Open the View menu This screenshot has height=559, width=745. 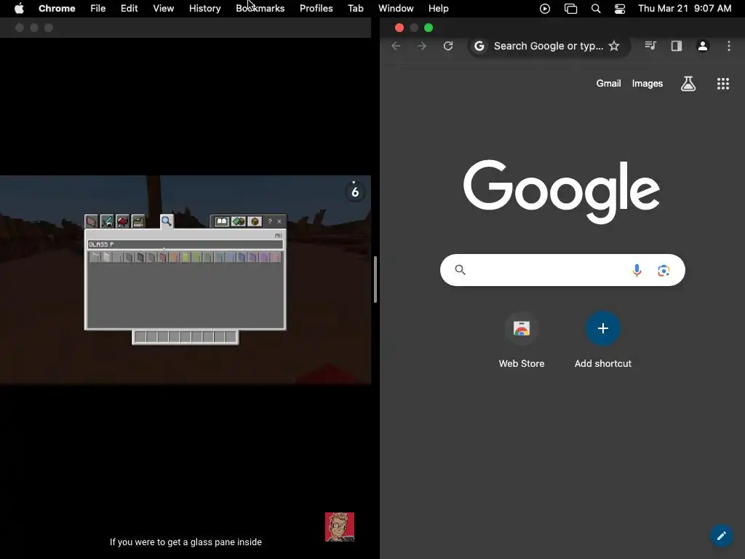163,8
